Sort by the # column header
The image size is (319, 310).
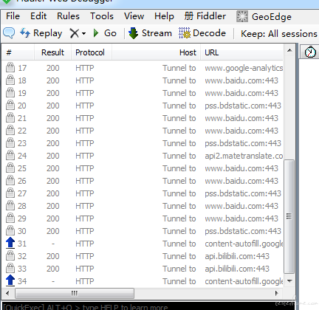pos(18,52)
